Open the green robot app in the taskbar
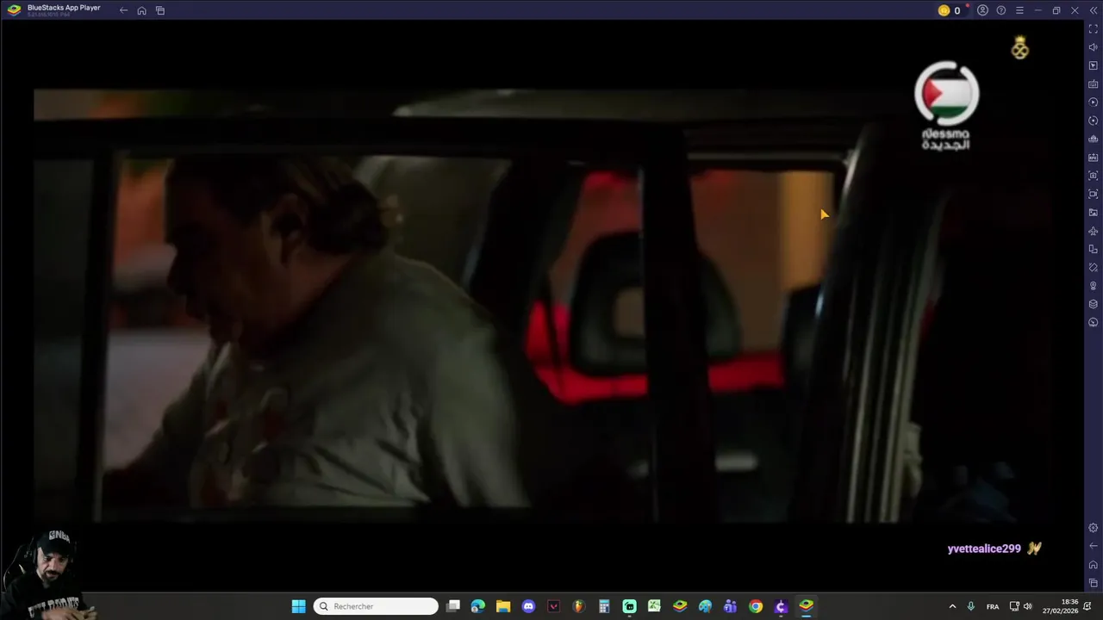This screenshot has width=1103, height=620. click(x=629, y=606)
